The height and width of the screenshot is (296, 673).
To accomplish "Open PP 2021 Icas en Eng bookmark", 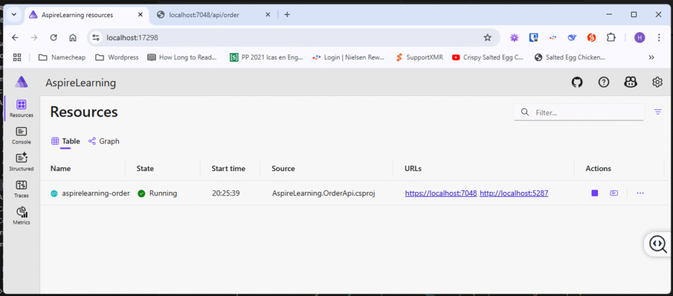I will (267, 57).
